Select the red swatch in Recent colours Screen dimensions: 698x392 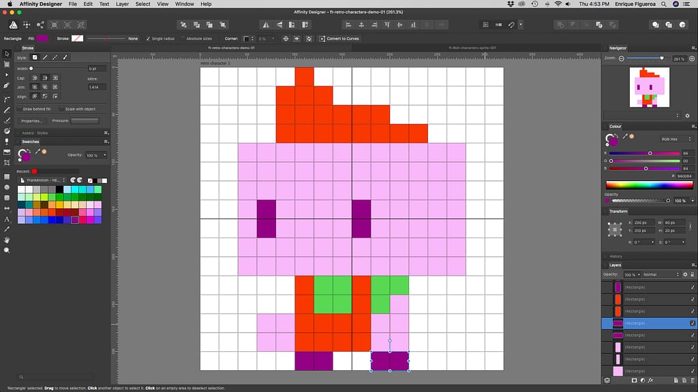(35, 170)
